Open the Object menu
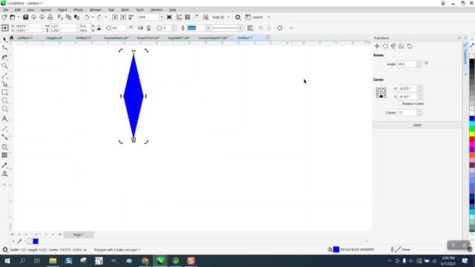 click(x=62, y=10)
